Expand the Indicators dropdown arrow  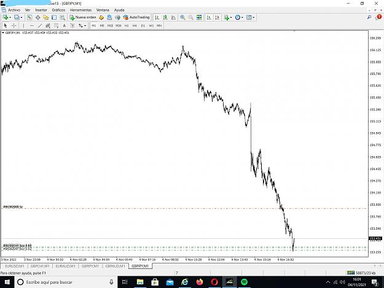pos(231,17)
